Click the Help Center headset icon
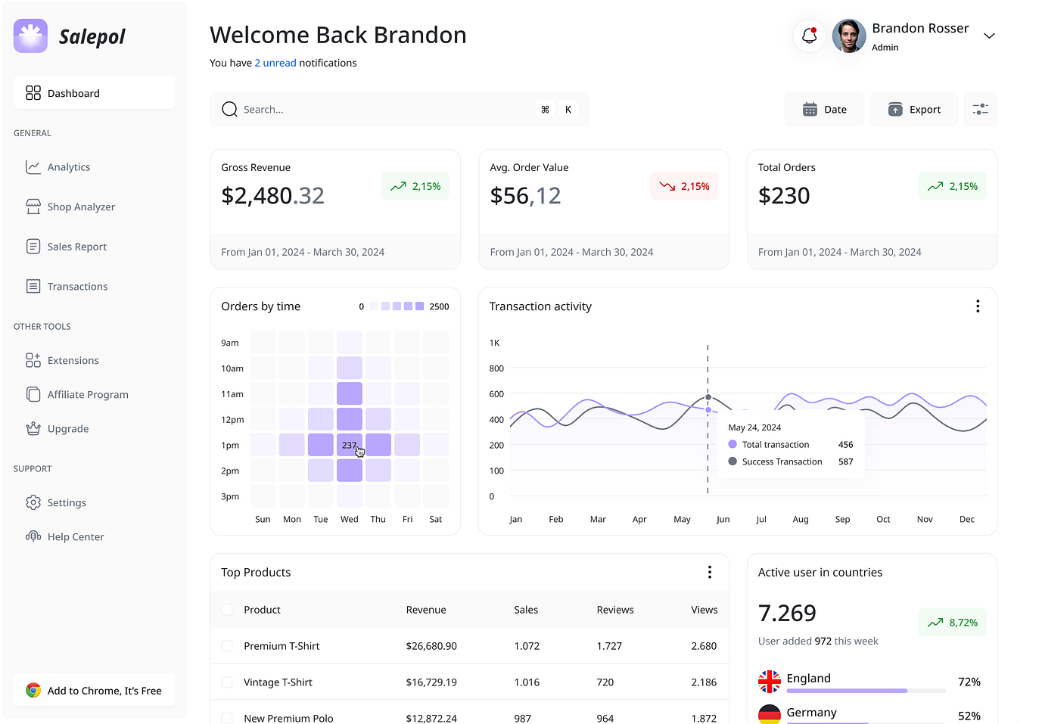This screenshot has height=724, width=1042. [x=33, y=536]
